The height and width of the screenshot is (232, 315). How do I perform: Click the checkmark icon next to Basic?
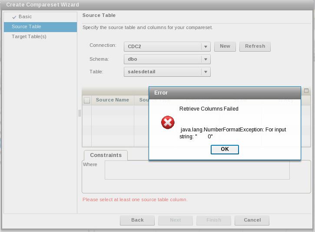click(x=14, y=17)
